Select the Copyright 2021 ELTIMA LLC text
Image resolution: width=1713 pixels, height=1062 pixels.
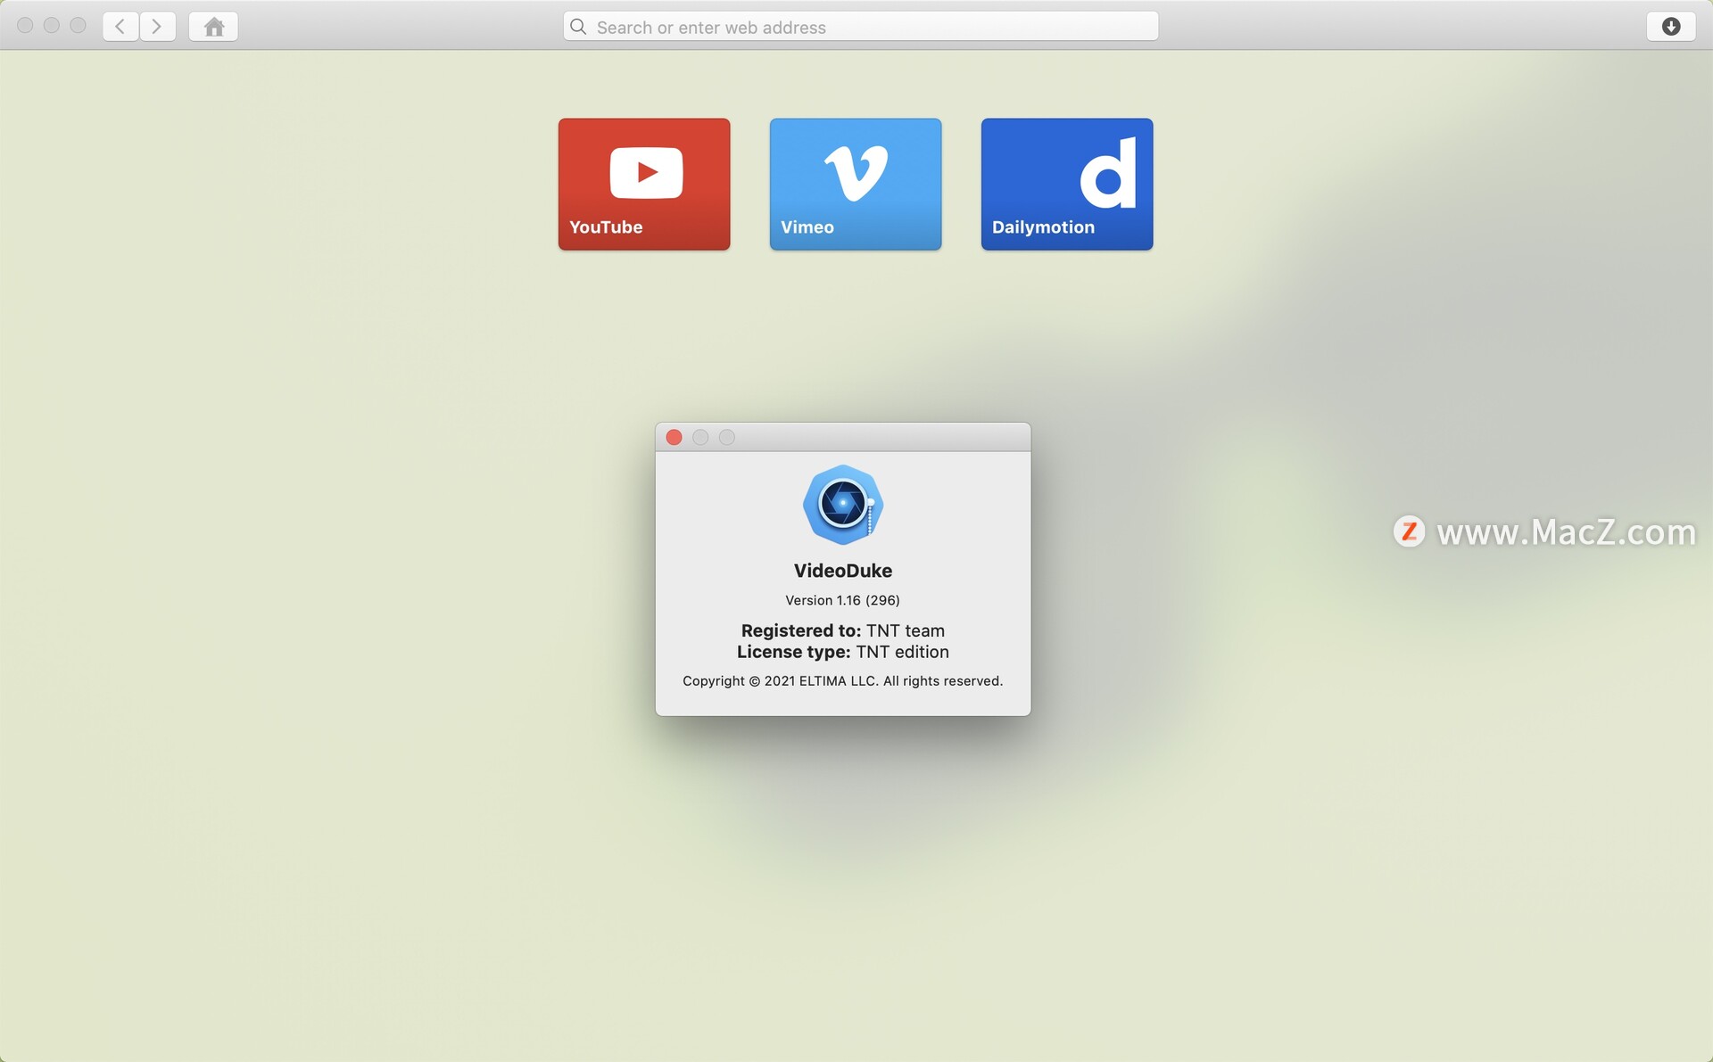pos(843,681)
